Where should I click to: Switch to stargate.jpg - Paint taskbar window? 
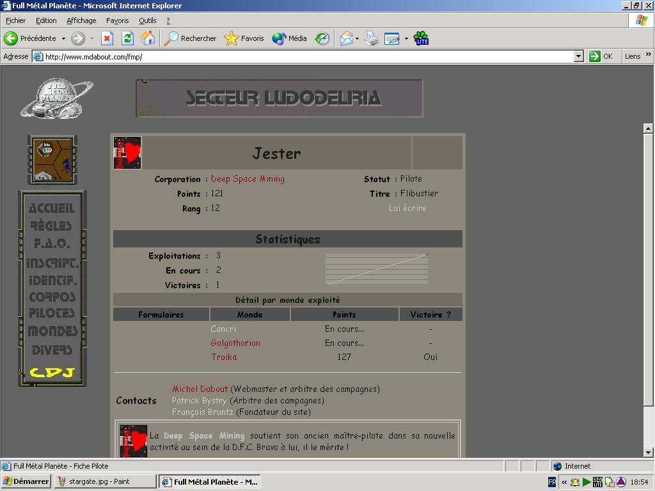pyautogui.click(x=104, y=481)
